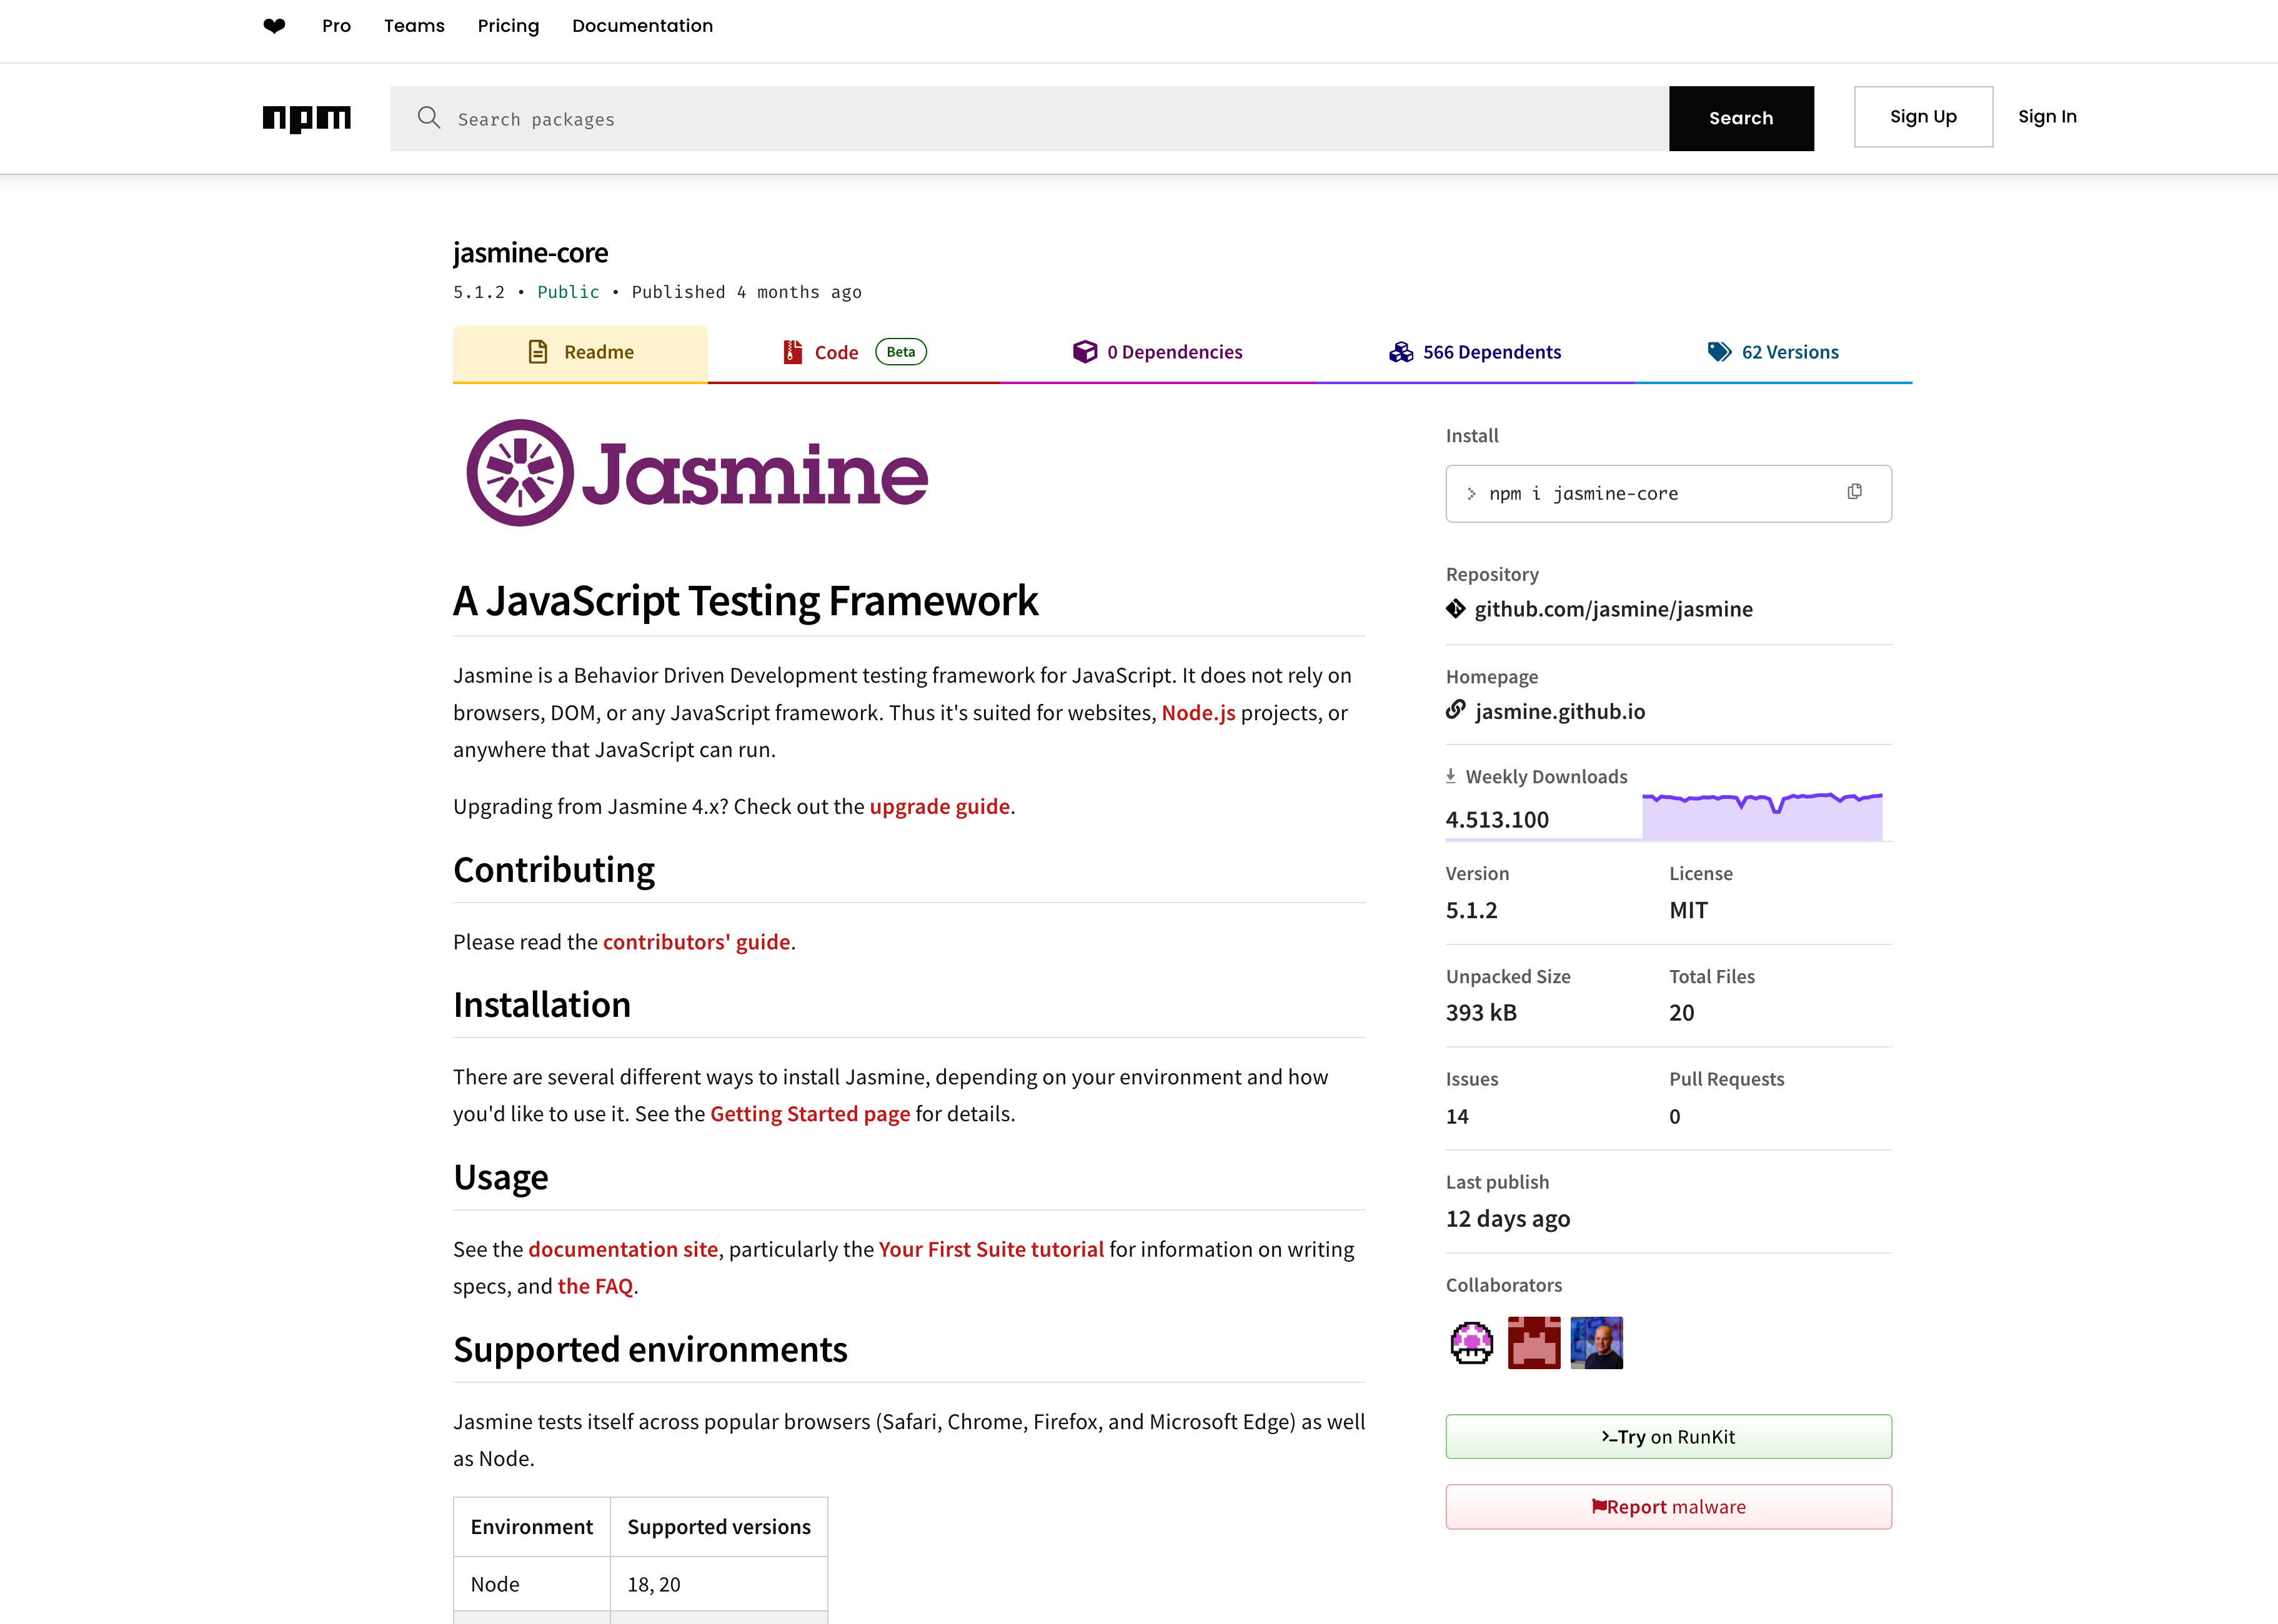Open the Pricing page
The width and height of the screenshot is (2278, 1624).
(x=508, y=26)
